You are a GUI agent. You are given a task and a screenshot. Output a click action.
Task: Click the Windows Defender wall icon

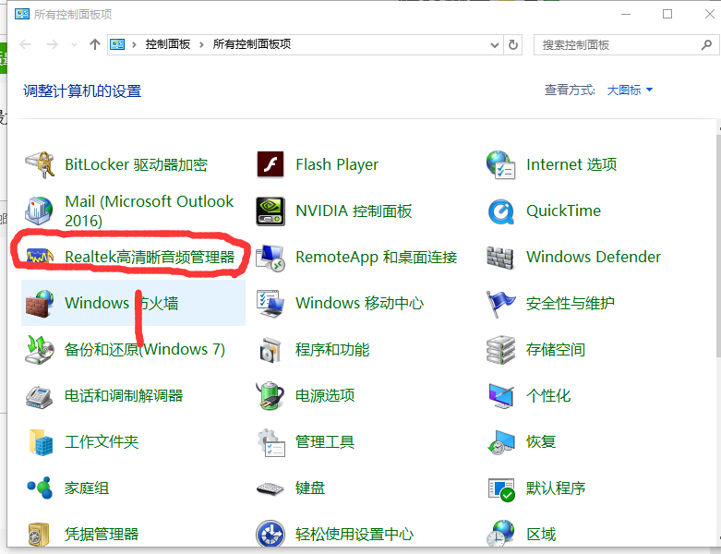pyautogui.click(x=500, y=258)
